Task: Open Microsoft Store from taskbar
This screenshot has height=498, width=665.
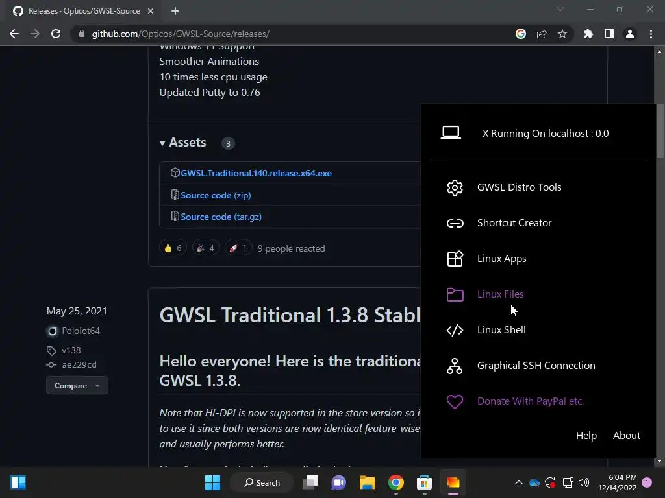Action: click(424, 482)
